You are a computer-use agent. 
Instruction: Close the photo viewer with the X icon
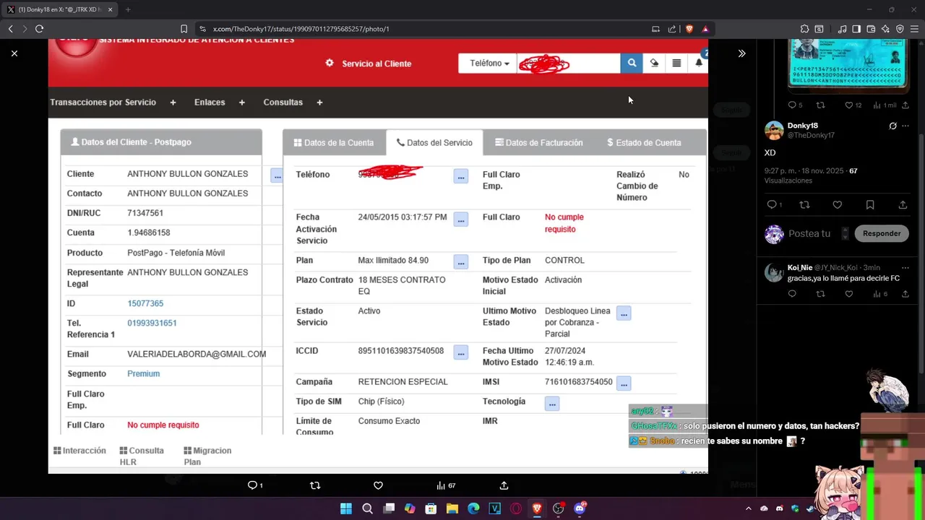(14, 53)
